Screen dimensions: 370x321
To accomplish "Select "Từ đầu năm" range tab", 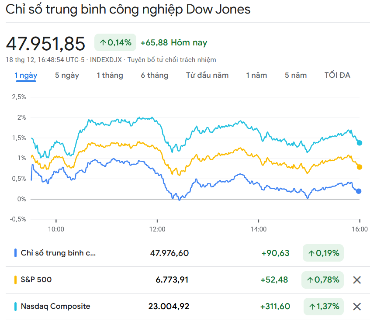I will point(207,75).
